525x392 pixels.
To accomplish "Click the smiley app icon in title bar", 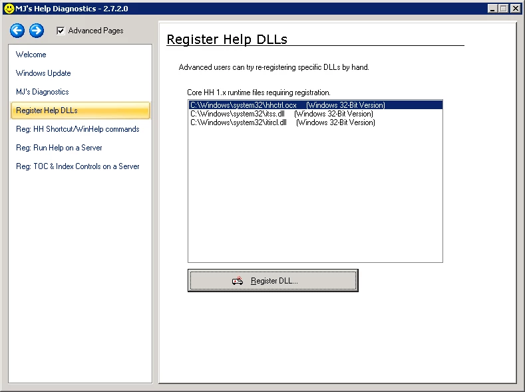I will (x=9, y=9).
